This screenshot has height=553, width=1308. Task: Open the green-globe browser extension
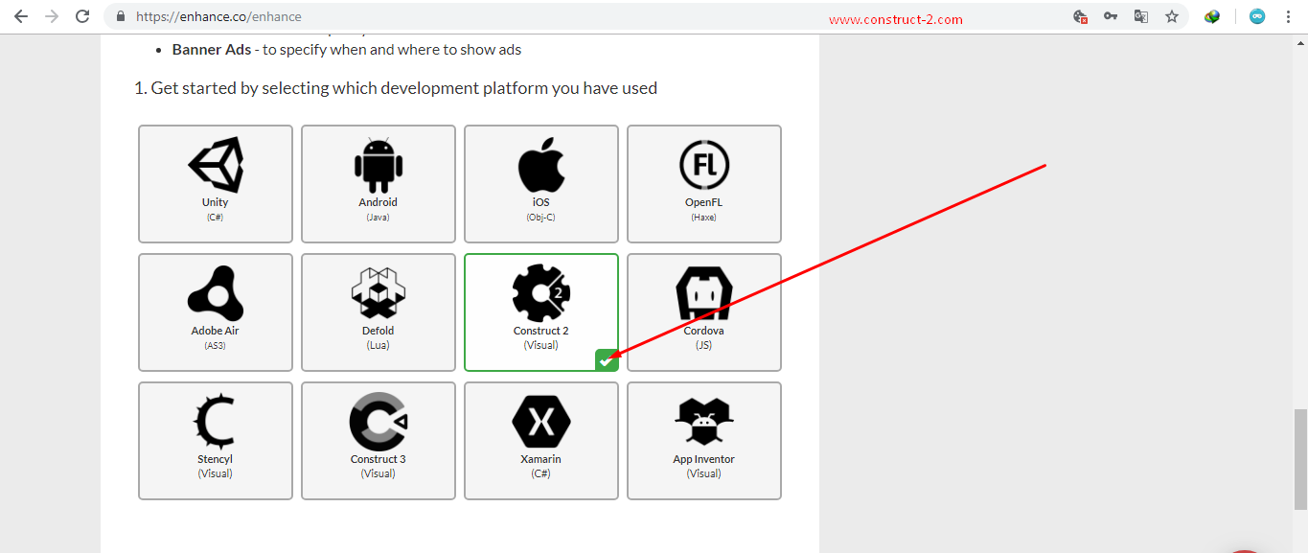pos(1212,16)
